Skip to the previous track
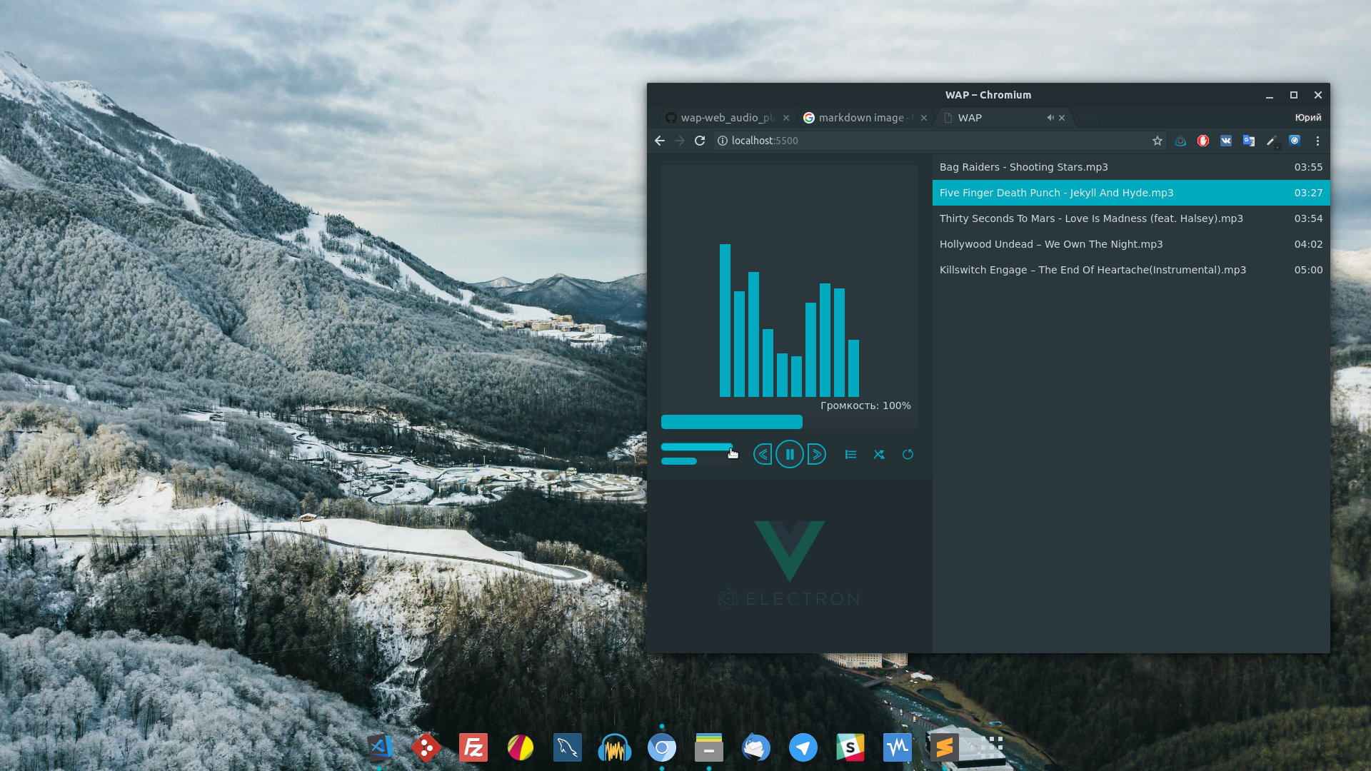 coord(763,455)
